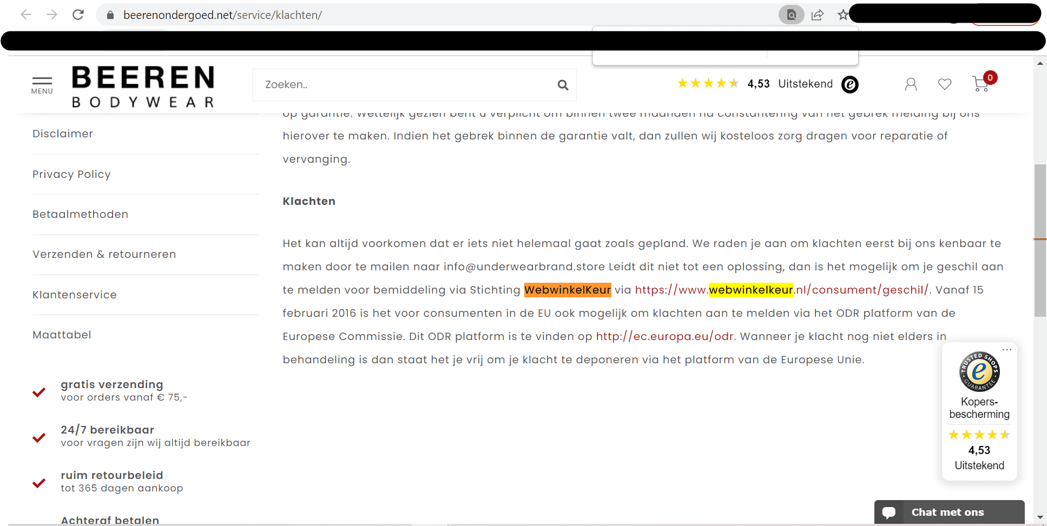Open the Privacy Policy sidebar page

point(71,174)
